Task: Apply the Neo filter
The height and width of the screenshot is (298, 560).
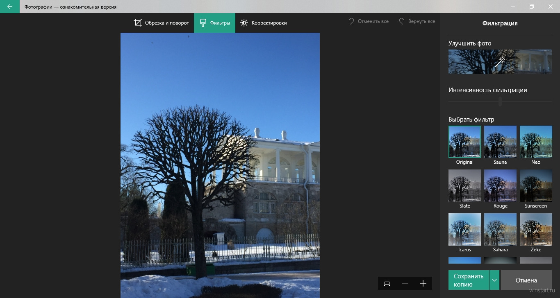Action: (x=536, y=142)
